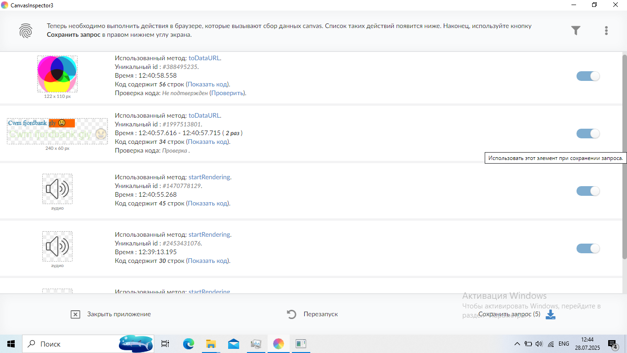
Task: Click the download icon beside Сохранить запрос
Action: coord(550,314)
